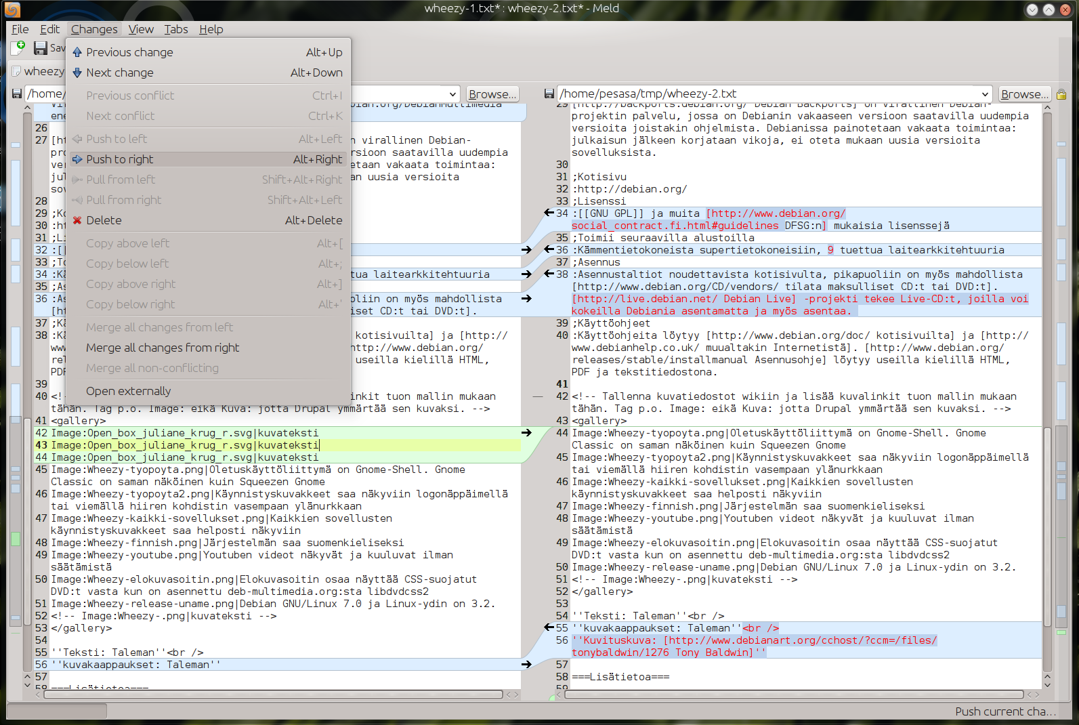This screenshot has height=725, width=1079.
Task: Click greyed-out Previous conflict entry
Action: point(208,96)
